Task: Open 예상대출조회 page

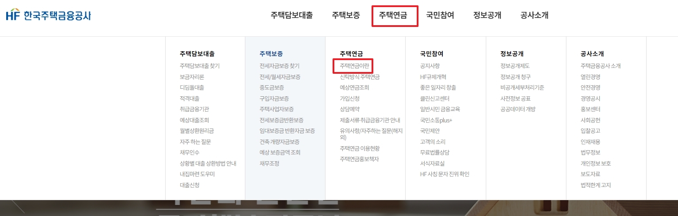Action: coord(194,120)
